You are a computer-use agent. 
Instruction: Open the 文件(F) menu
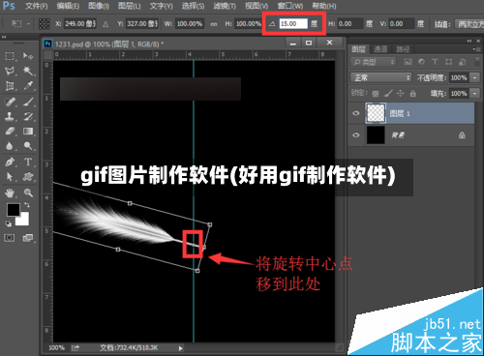36,6
